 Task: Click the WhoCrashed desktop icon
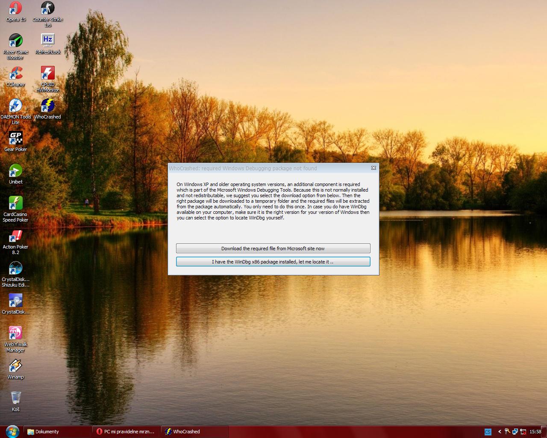coord(47,106)
